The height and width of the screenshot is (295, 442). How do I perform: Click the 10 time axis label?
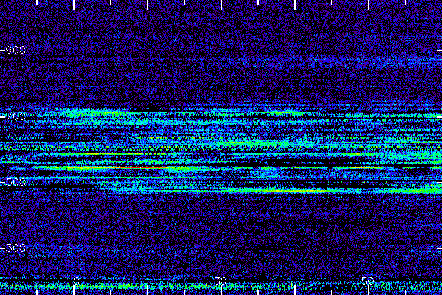tap(74, 281)
